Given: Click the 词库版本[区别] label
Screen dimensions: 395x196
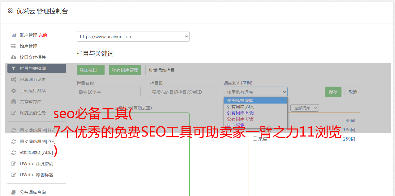Looking at the screenshot, I should [238, 83].
